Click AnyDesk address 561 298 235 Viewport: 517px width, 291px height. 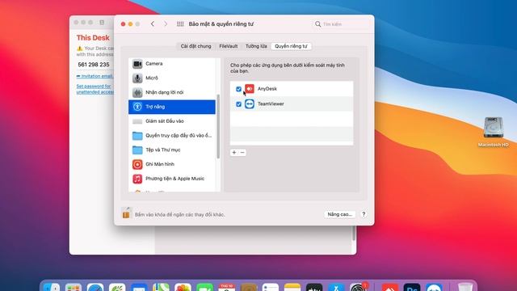pos(94,65)
